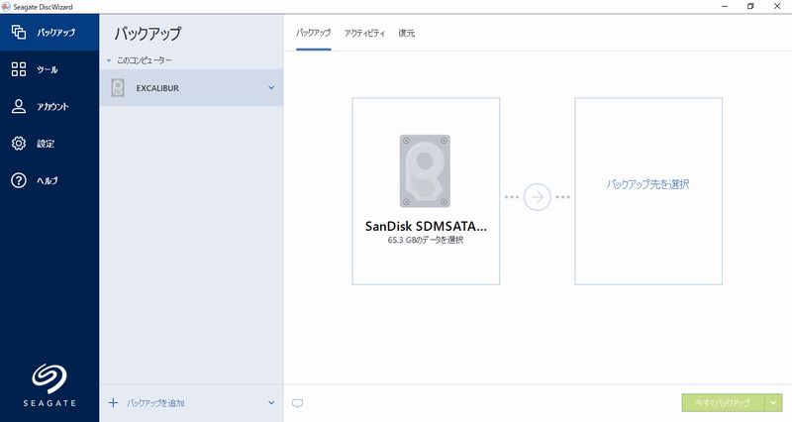Collapse the このコンピューター section
The width and height of the screenshot is (792, 422).
[x=109, y=60]
